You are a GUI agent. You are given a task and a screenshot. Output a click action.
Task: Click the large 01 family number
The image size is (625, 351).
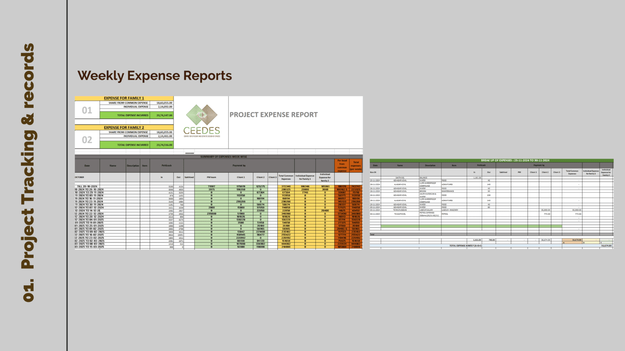tap(87, 111)
